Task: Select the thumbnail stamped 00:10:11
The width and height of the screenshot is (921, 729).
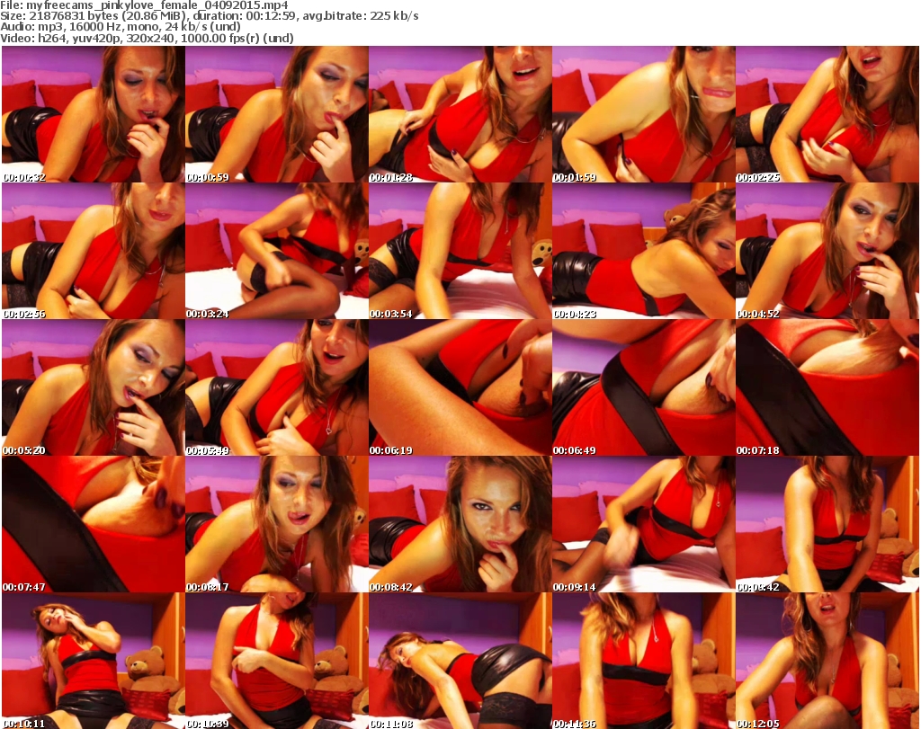Action: coord(94,661)
